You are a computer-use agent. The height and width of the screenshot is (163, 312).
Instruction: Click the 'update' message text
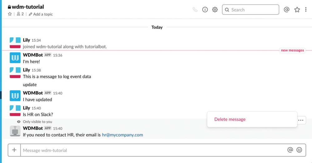tap(30, 85)
